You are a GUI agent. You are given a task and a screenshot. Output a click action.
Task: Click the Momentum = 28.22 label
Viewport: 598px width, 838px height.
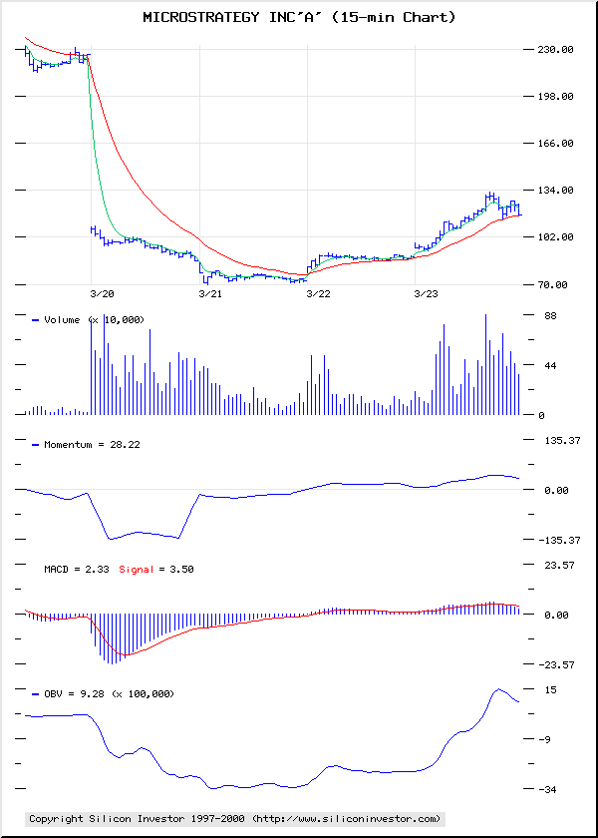pos(92,444)
